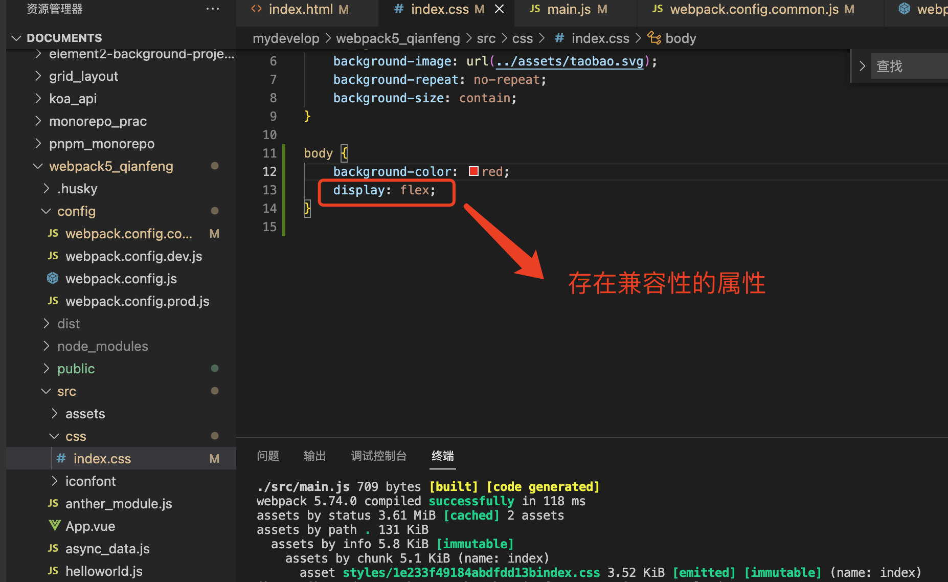Viewport: 948px width, 582px height.
Task: Click the no-repeat value
Action: (506, 80)
